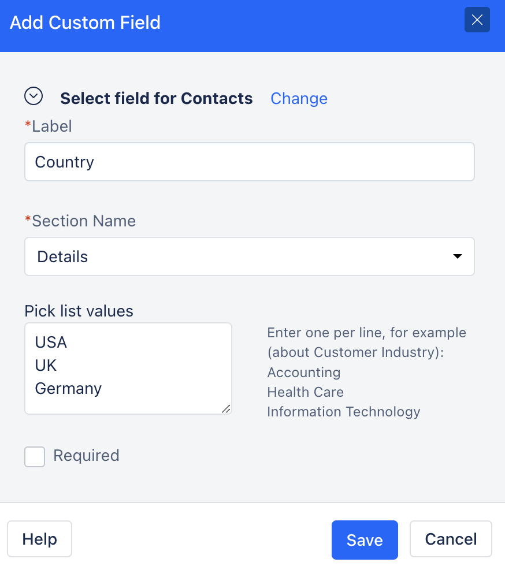The width and height of the screenshot is (505, 566).
Task: Open the Help button
Action: click(x=40, y=539)
